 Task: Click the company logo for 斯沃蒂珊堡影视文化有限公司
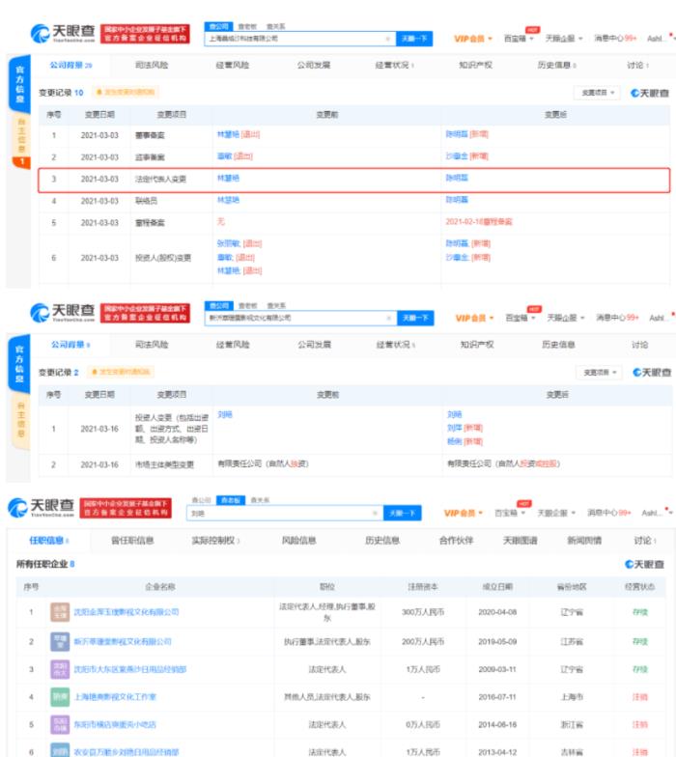pyautogui.click(x=60, y=641)
